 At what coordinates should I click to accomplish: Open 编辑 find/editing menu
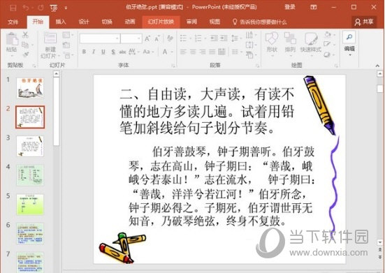(349, 44)
